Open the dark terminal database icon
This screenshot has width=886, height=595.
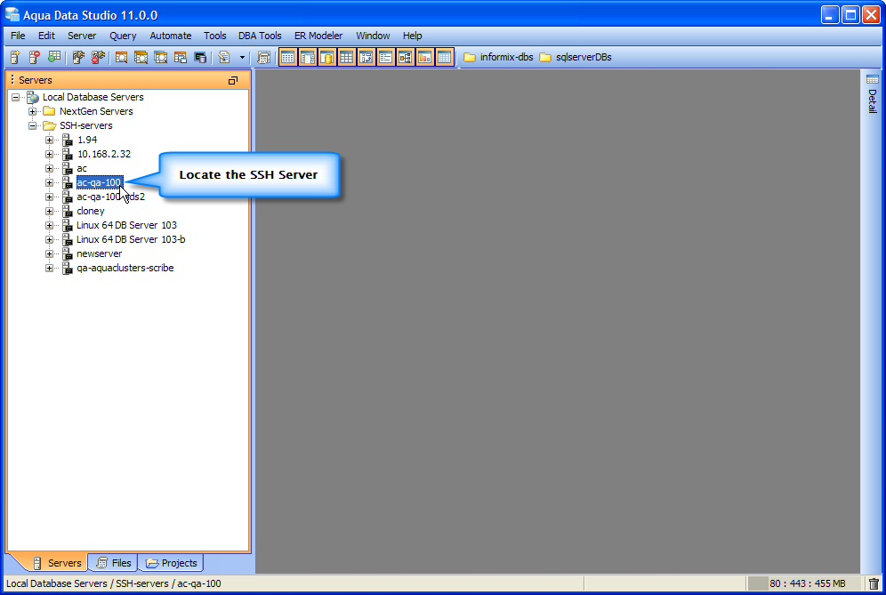(x=200, y=57)
